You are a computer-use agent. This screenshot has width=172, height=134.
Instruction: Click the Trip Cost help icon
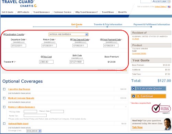point(42,57)
